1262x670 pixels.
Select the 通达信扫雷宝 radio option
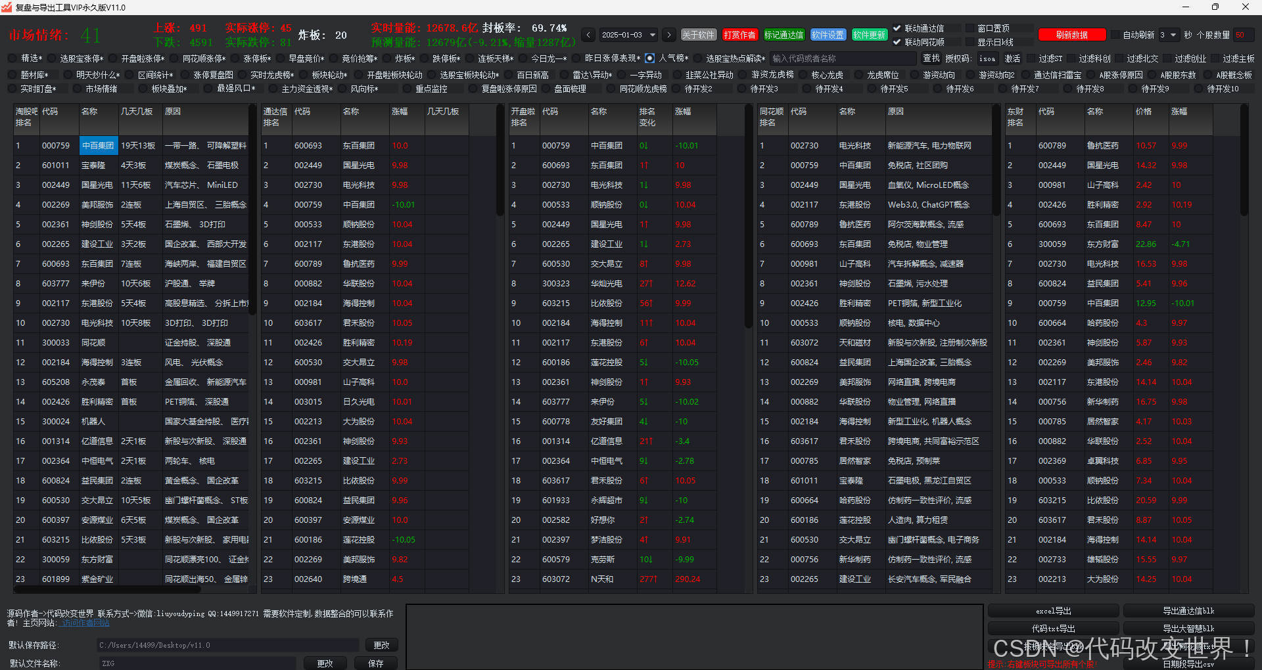[x=1024, y=75]
